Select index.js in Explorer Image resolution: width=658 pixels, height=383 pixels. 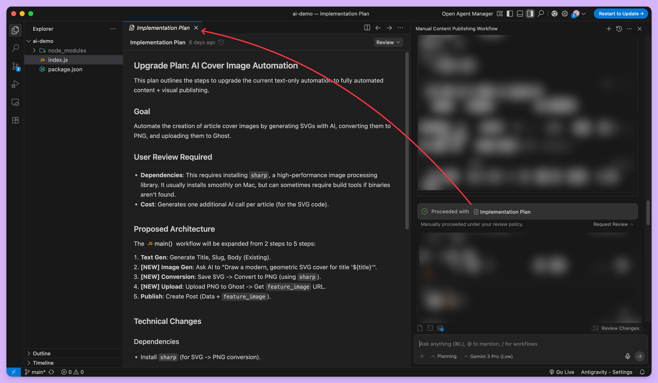(58, 60)
